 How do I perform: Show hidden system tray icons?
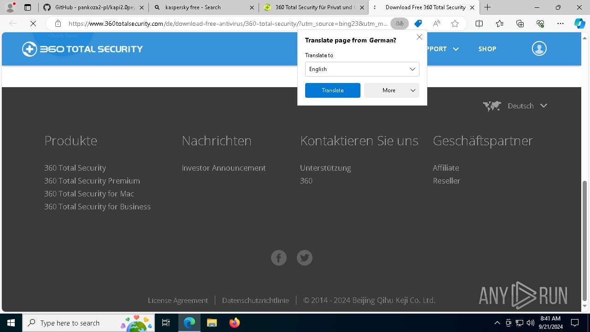(x=497, y=323)
